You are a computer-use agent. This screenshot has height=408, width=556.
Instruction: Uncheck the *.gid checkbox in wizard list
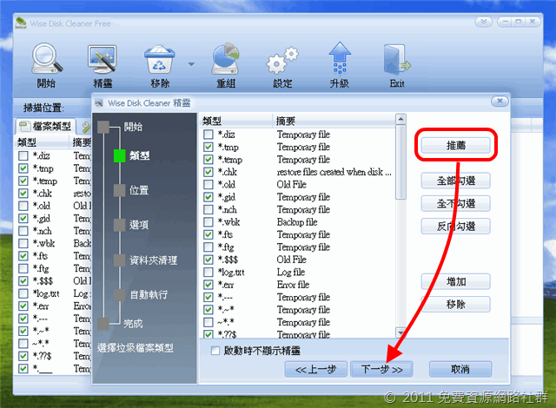pos(208,197)
